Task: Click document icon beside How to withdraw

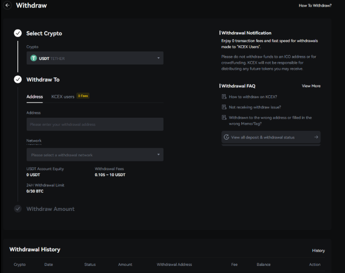Action: pyautogui.click(x=224, y=96)
